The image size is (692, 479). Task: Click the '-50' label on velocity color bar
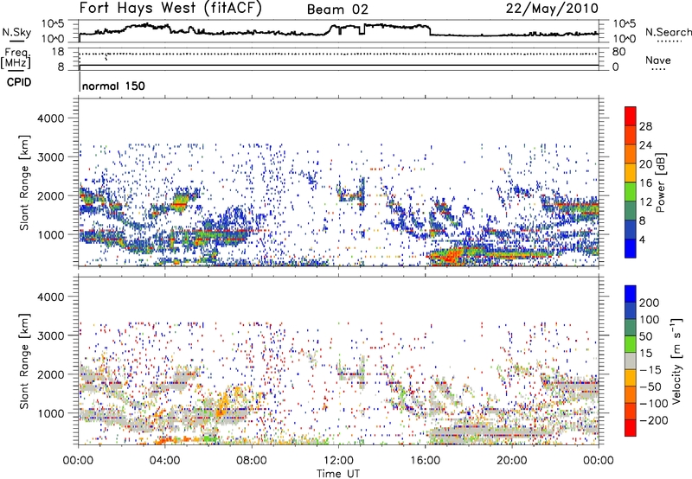(650, 386)
